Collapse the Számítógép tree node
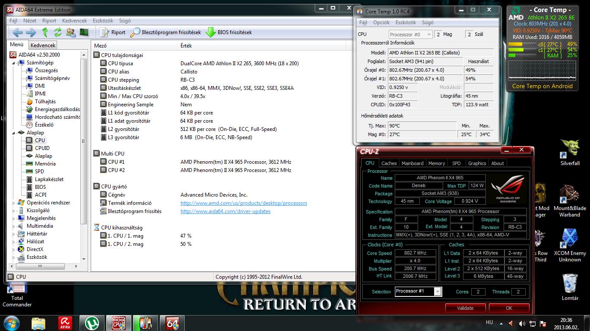590x331 pixels. pos(14,63)
